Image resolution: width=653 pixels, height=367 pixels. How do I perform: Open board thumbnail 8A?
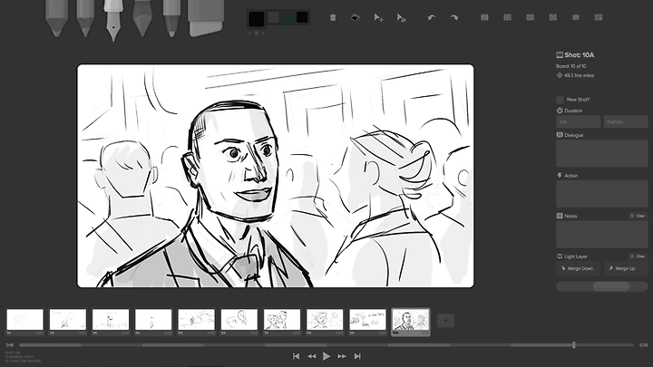click(325, 320)
